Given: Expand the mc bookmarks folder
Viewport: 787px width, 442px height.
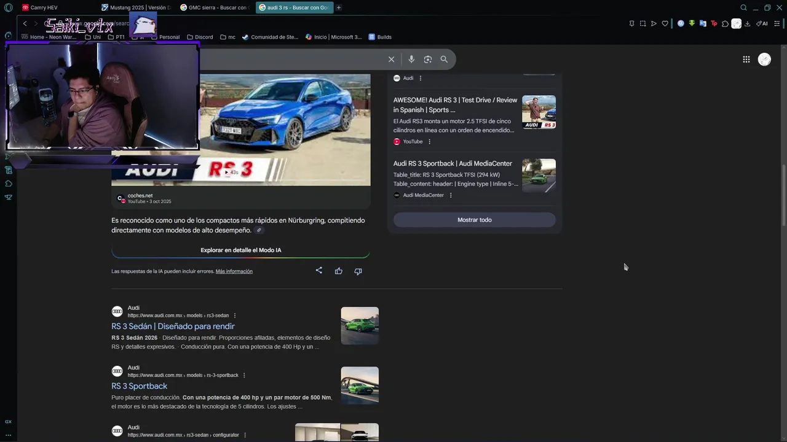Looking at the screenshot, I should (227, 37).
